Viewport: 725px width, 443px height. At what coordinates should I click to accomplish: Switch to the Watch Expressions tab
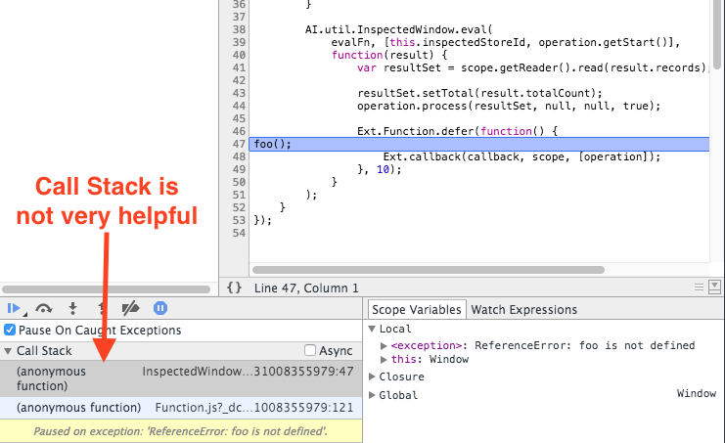coord(523,309)
